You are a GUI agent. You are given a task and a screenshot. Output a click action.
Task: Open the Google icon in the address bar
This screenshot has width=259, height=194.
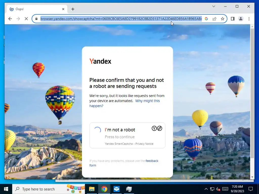(206, 19)
